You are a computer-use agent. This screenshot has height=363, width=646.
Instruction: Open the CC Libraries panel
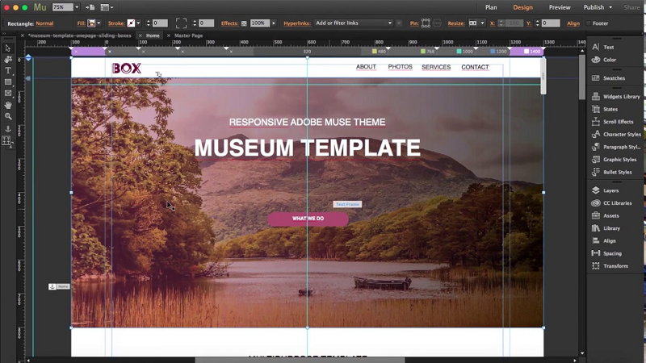tap(617, 203)
